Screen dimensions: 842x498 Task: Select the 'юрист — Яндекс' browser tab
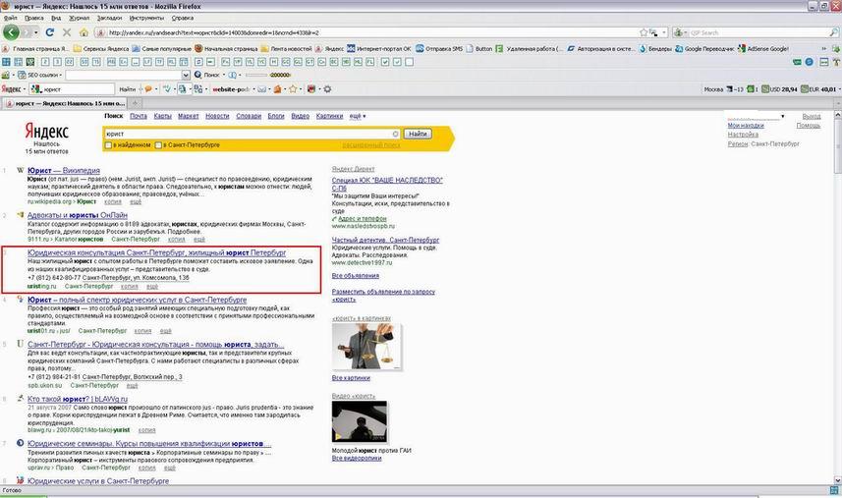point(65,103)
